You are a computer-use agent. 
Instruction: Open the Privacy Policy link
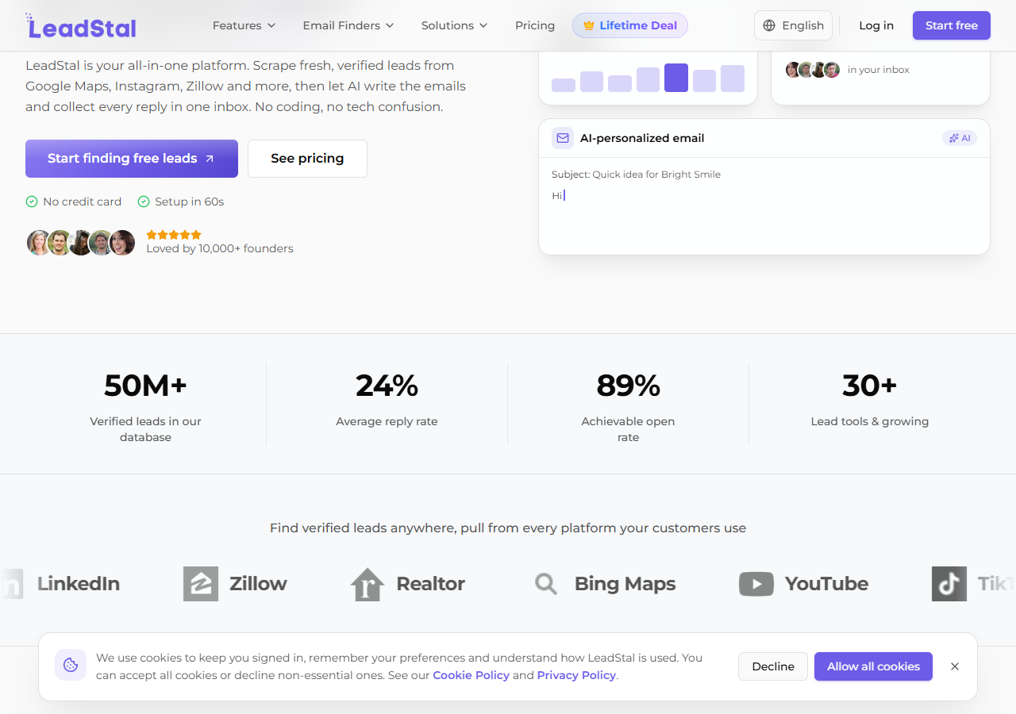coord(576,675)
